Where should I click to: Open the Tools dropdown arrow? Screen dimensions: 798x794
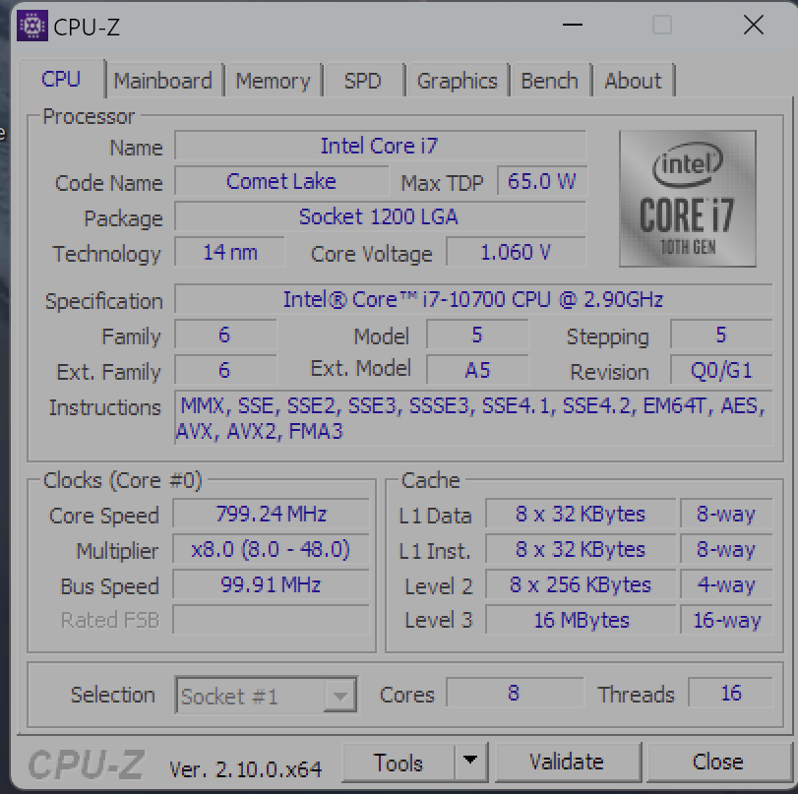click(x=470, y=762)
